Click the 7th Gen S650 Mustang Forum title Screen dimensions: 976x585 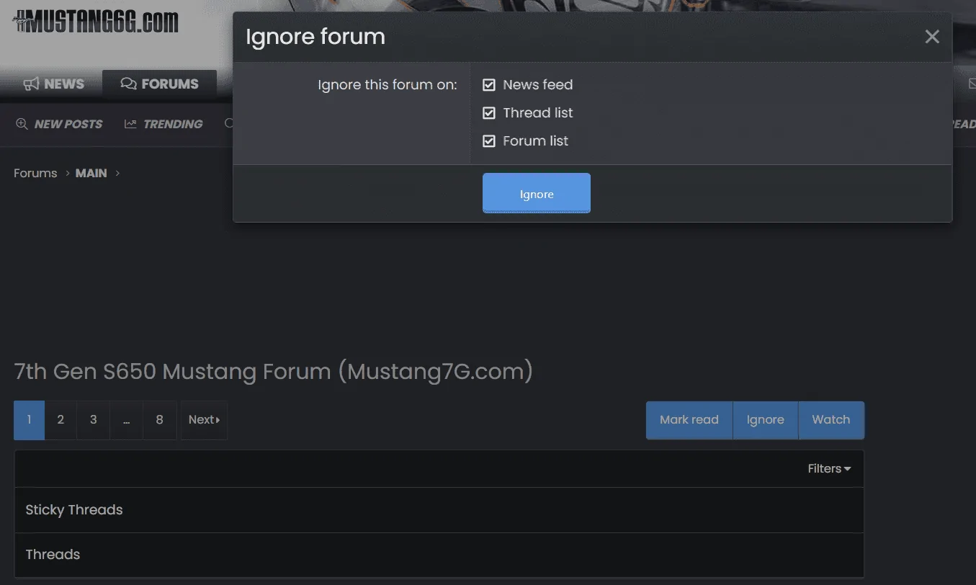click(274, 372)
